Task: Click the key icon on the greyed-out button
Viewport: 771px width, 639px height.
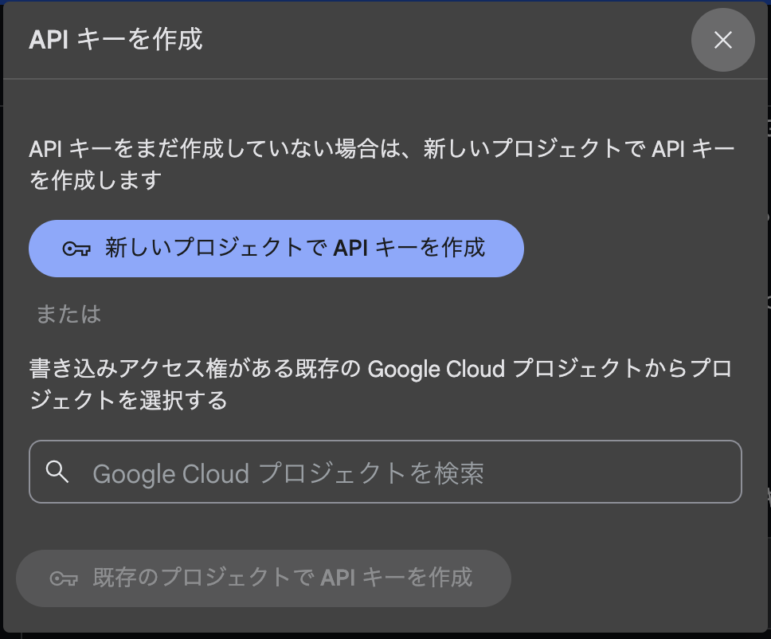Action: pyautogui.click(x=64, y=578)
